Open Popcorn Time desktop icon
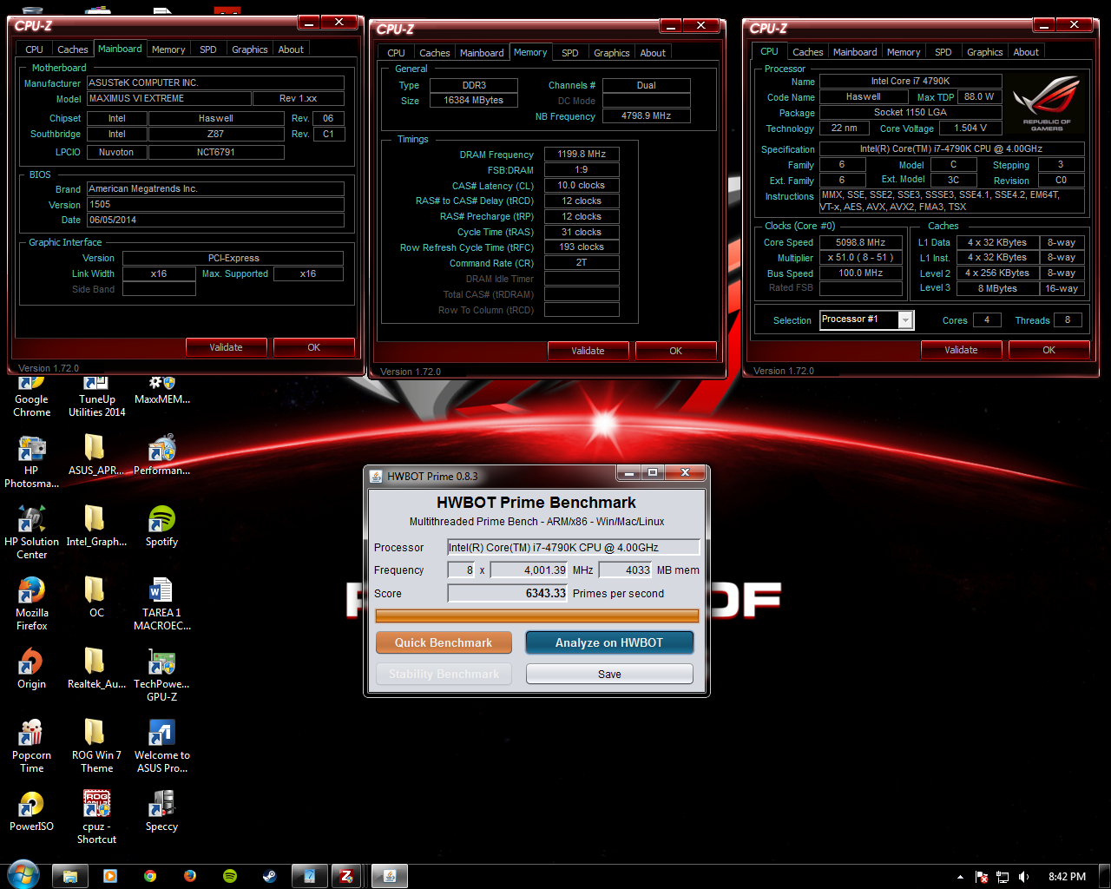 (x=31, y=747)
